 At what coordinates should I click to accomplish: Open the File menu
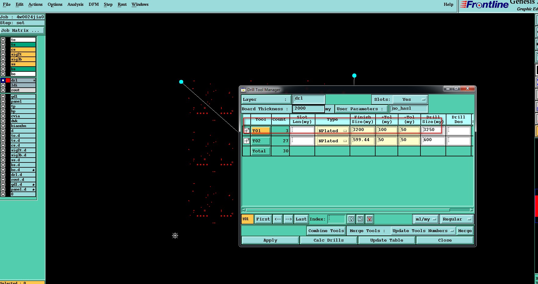[x=6, y=4]
